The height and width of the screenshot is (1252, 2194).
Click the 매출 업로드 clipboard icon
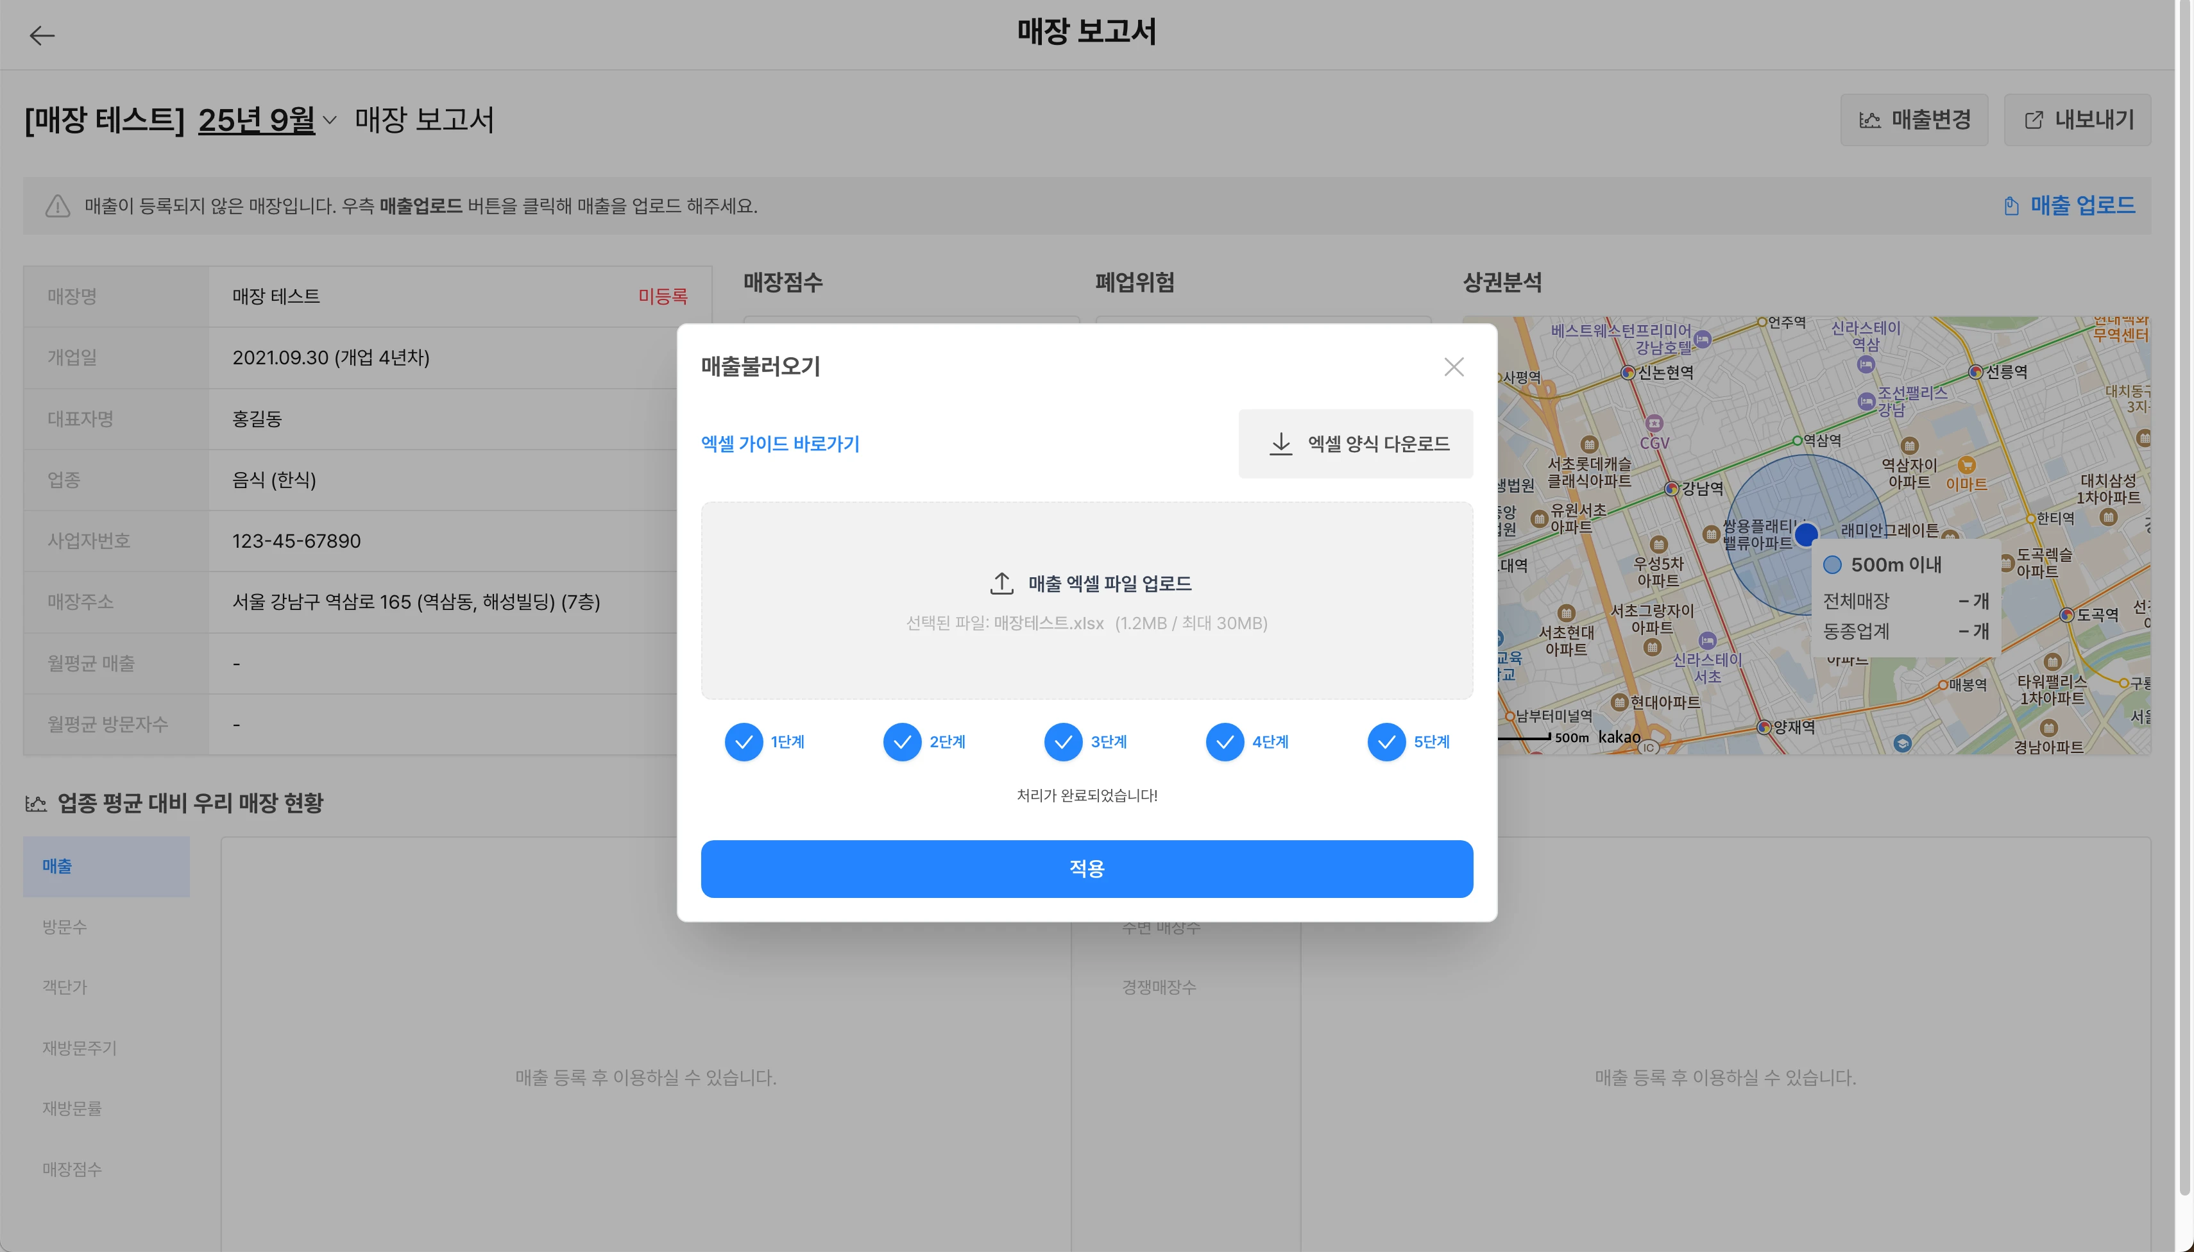tap(2011, 207)
